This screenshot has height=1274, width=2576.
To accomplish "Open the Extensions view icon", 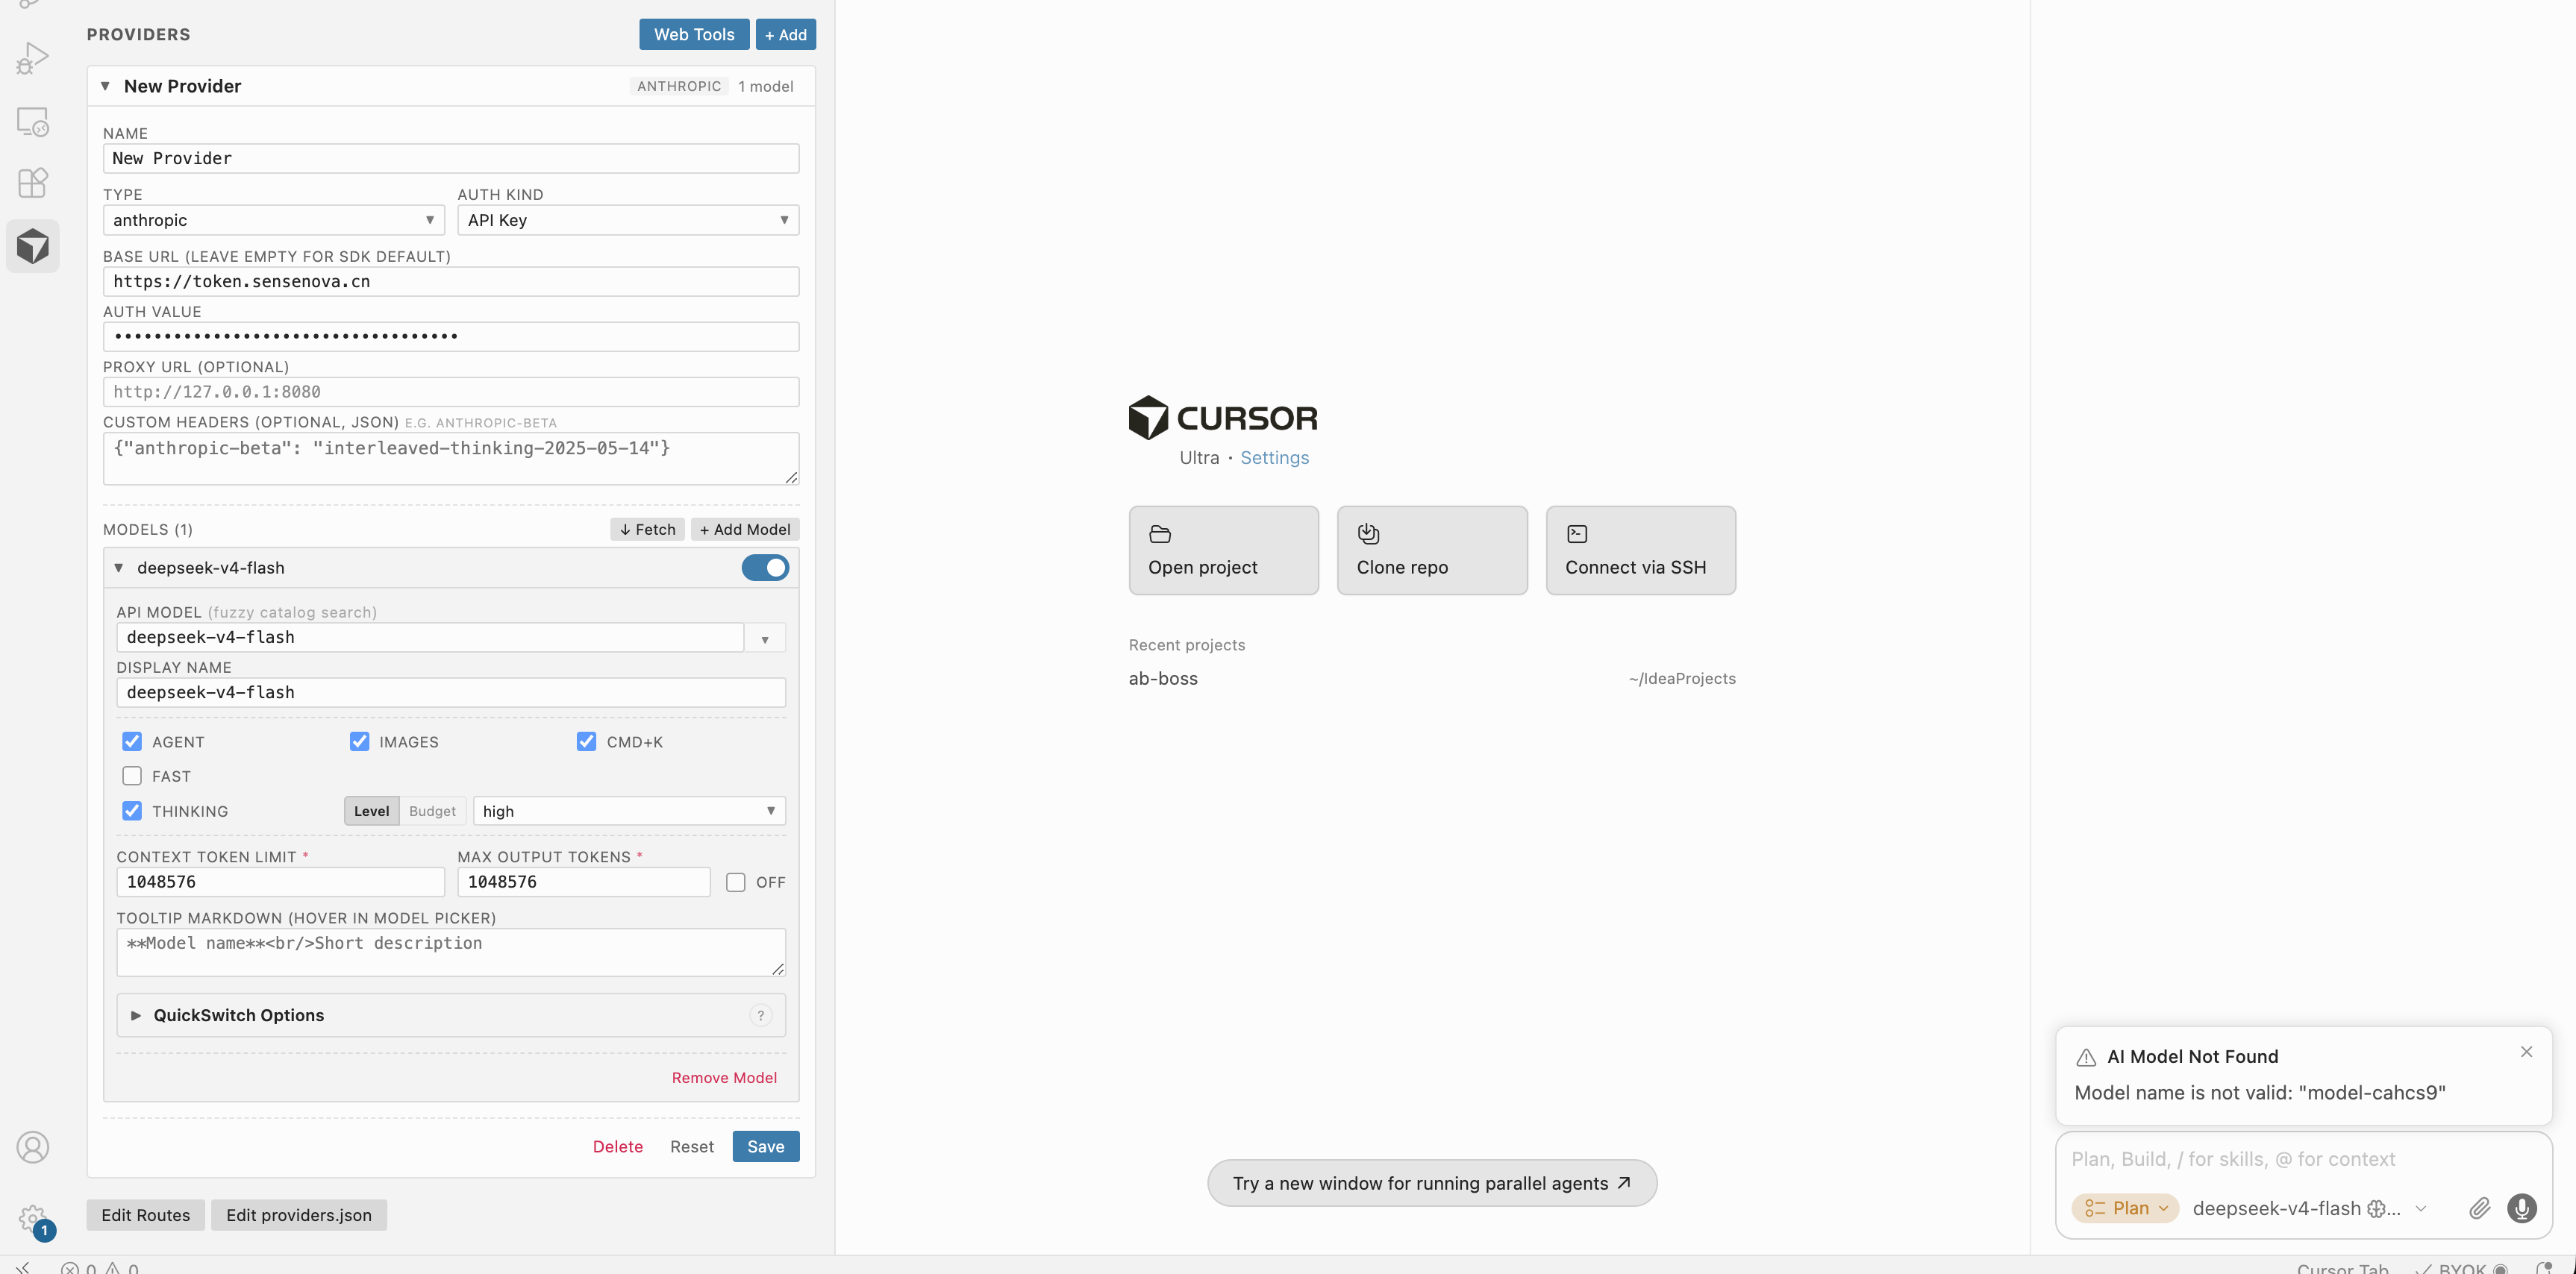I will (x=32, y=183).
